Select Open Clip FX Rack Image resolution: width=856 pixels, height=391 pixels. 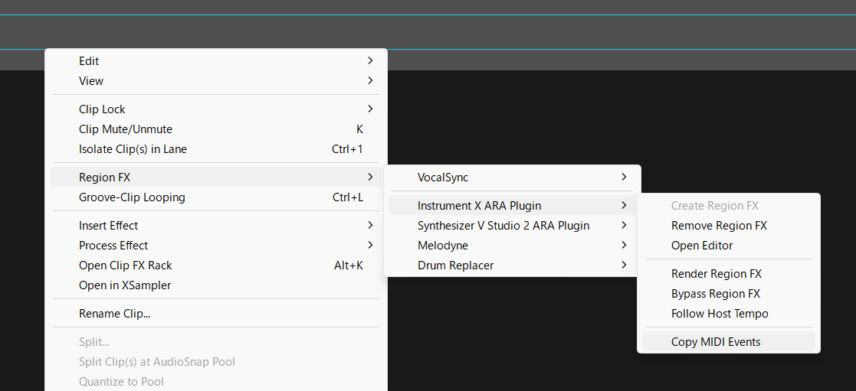pyautogui.click(x=216, y=266)
